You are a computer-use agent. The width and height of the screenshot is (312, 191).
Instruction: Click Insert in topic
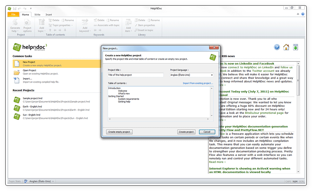pos(144,30)
